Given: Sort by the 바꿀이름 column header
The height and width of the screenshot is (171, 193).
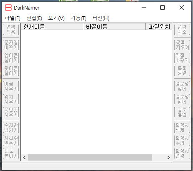Looking at the screenshot, I should pyautogui.click(x=114, y=27).
